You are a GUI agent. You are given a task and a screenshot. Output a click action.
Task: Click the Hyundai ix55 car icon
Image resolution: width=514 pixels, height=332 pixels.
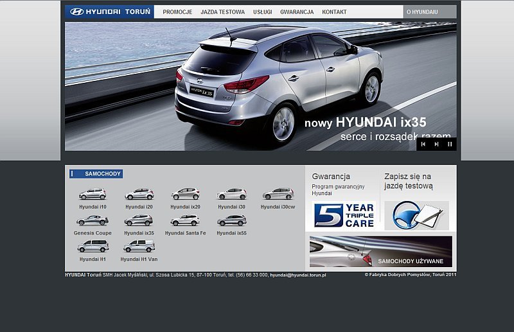[x=231, y=220]
